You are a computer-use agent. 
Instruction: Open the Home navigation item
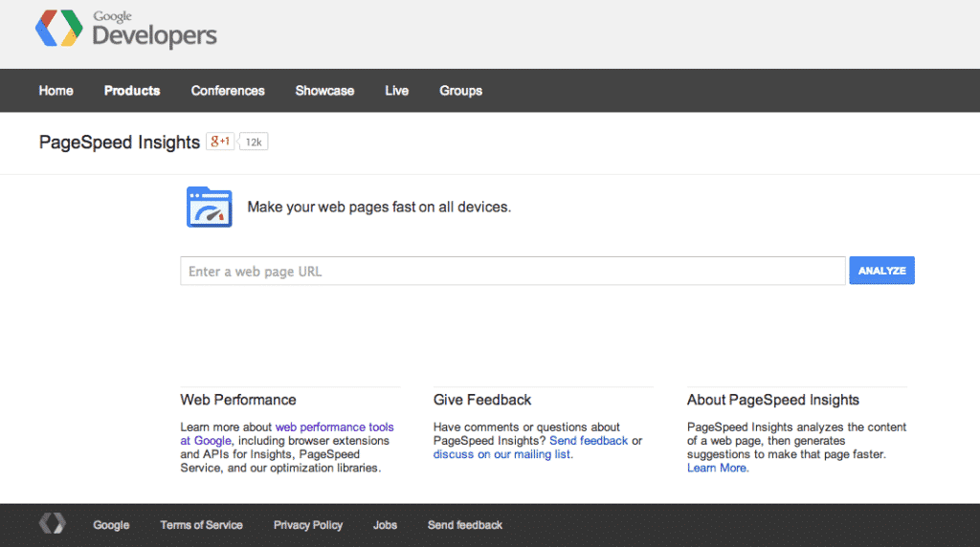point(56,91)
